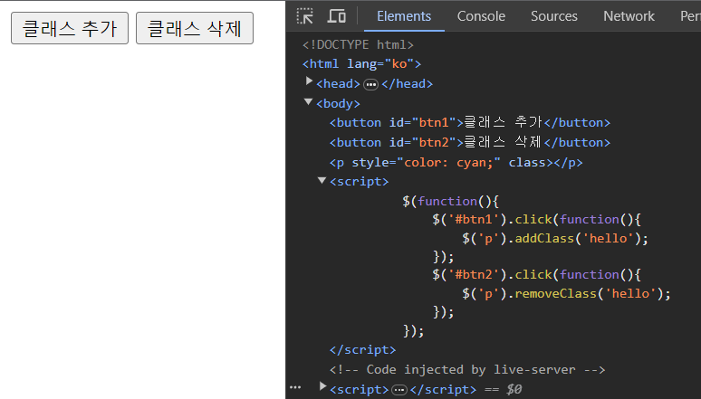This screenshot has height=399, width=701.
Task: Switch to the Console tab
Action: pos(481,16)
